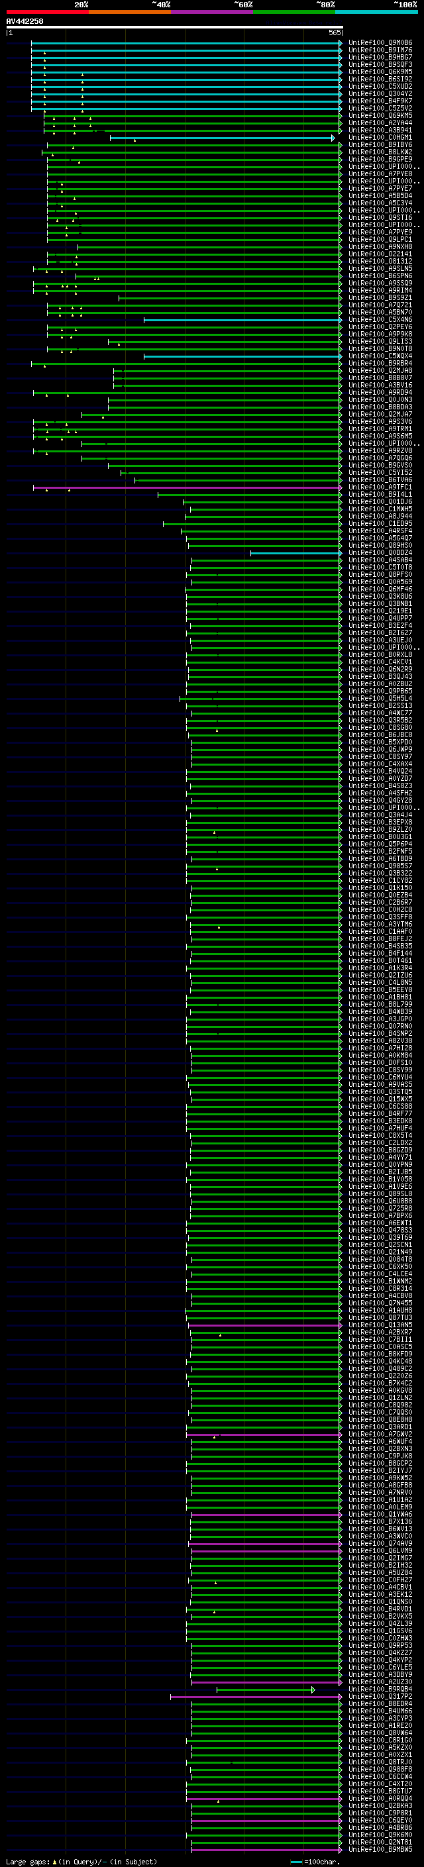This screenshot has height=1867, width=424.
Task: Click the UniRef100_O22141 label
Action: (380, 254)
